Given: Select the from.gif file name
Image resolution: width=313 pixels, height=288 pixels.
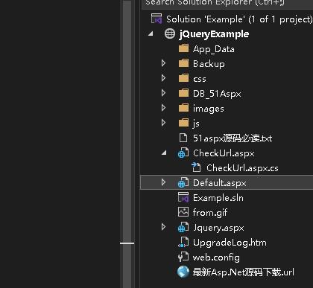Looking at the screenshot, I should tap(210, 213).
